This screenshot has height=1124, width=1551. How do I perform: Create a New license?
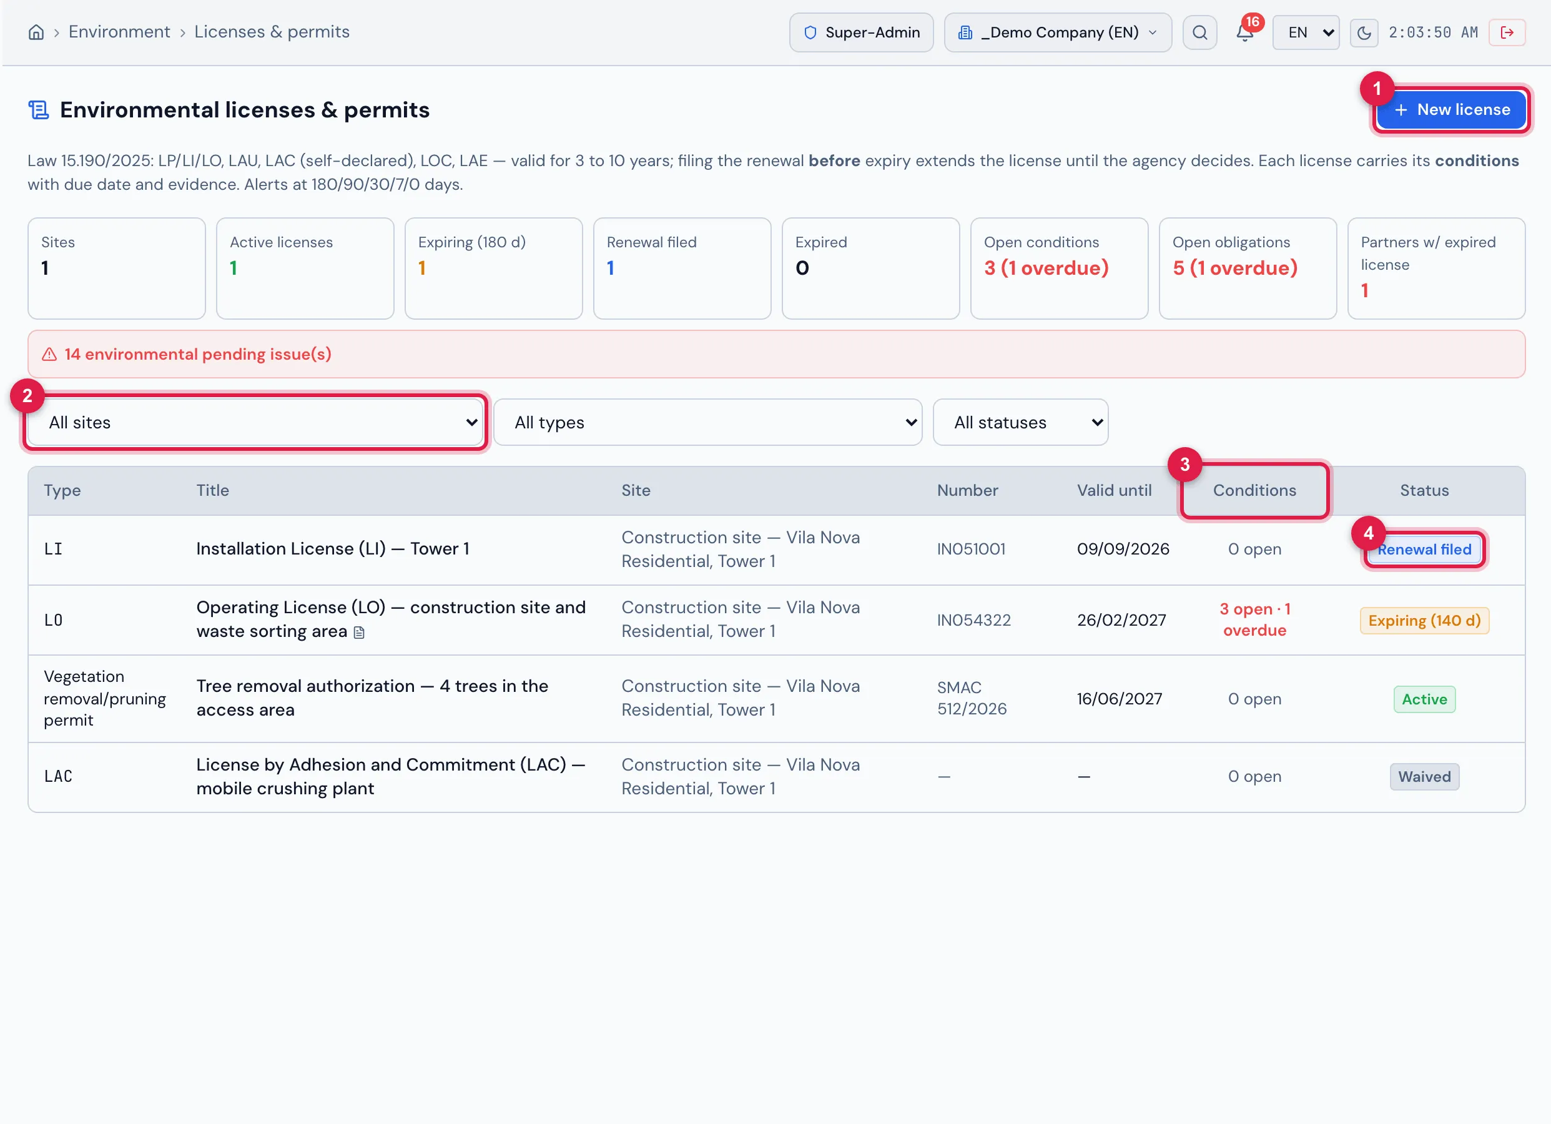(x=1451, y=109)
